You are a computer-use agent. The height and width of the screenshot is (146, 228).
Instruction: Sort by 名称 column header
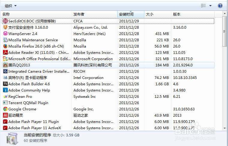click(36, 14)
